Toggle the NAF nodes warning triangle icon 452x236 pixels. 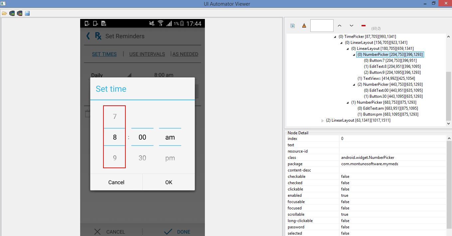point(304,26)
